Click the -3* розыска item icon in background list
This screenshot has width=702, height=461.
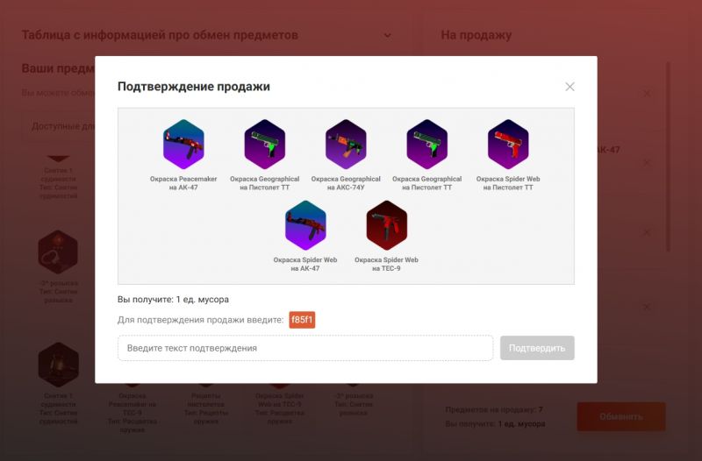click(x=58, y=252)
